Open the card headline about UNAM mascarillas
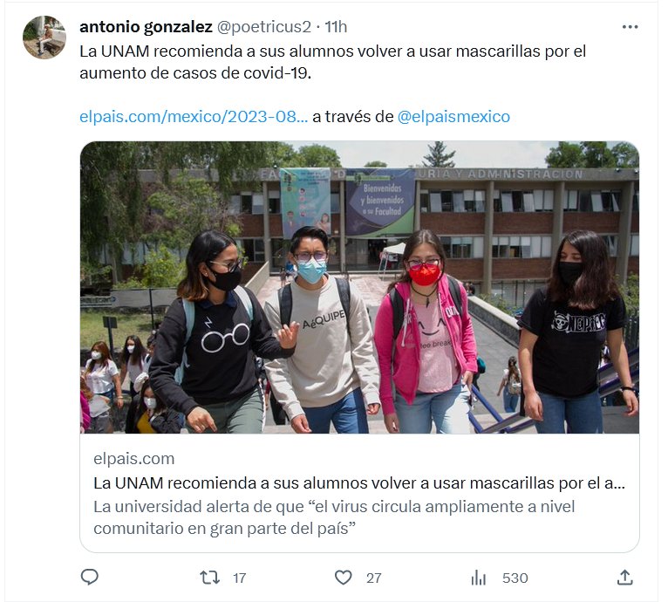 tap(359, 483)
